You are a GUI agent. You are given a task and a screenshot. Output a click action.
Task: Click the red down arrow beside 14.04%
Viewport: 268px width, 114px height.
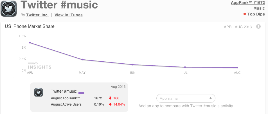coord(110,104)
